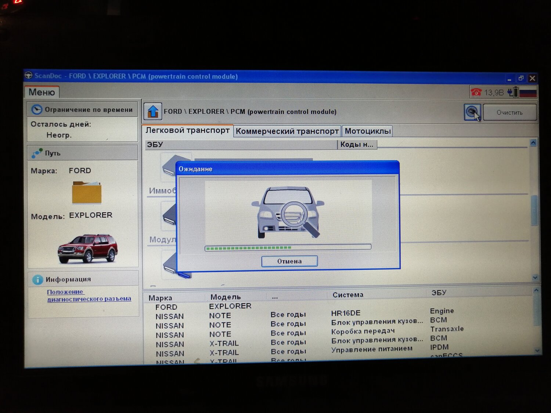Click the ЭБУ column header in the module list
Image resolution: width=551 pixels, height=413 pixels.
tap(241, 145)
